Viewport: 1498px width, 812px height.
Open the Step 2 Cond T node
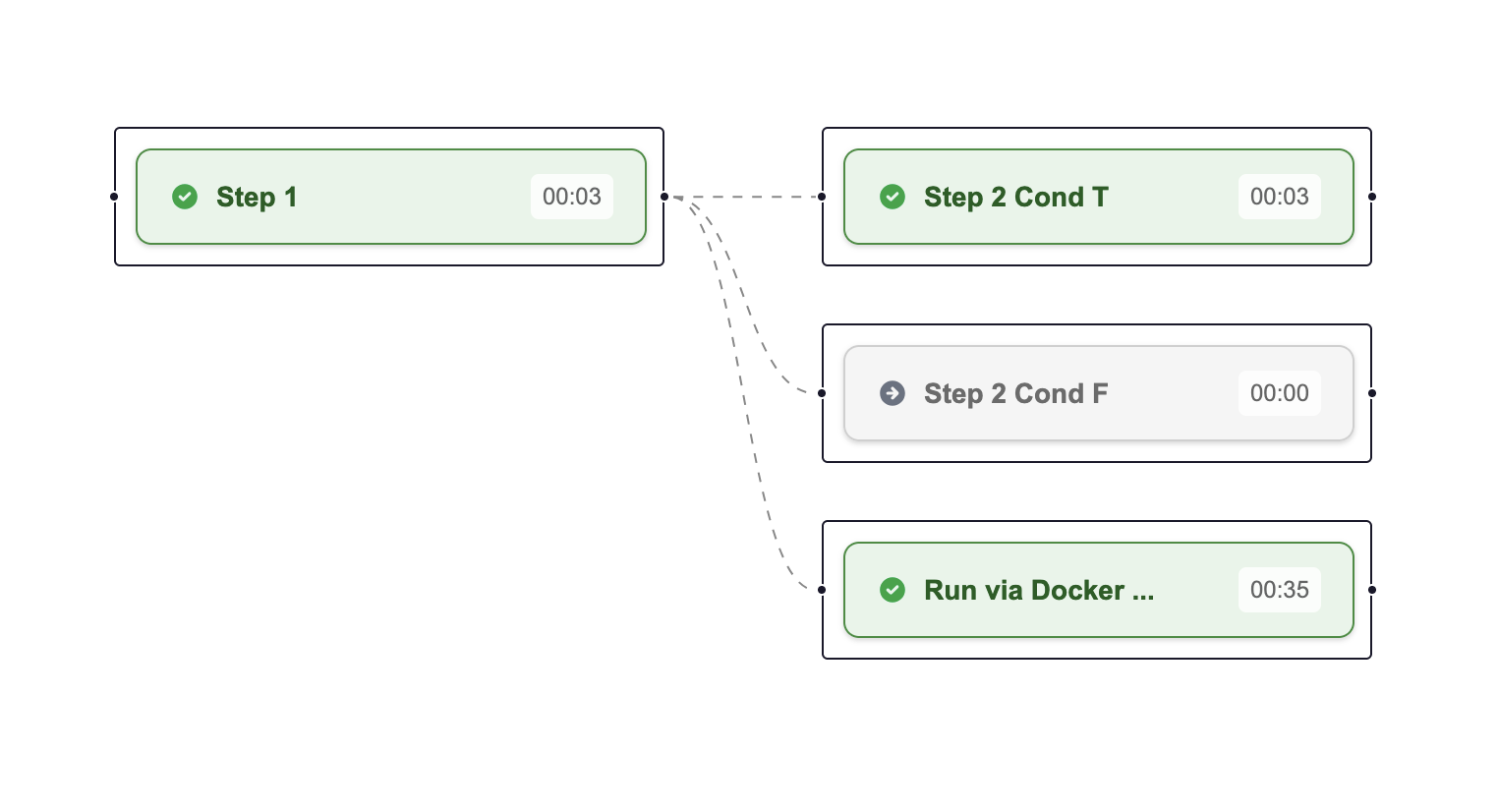click(1015, 197)
